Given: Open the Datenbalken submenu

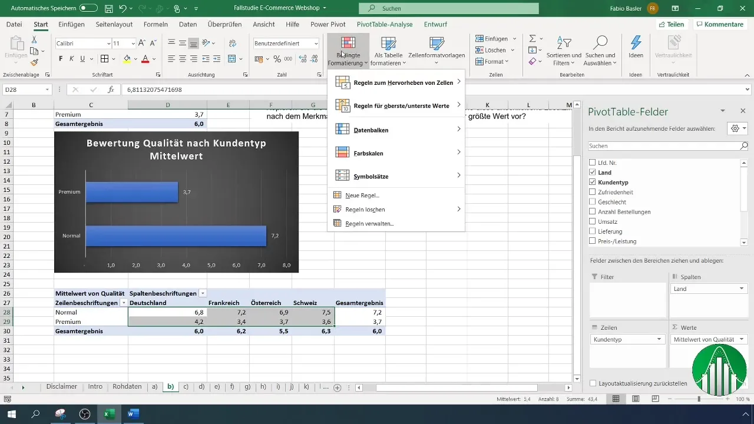Looking at the screenshot, I should 396,130.
